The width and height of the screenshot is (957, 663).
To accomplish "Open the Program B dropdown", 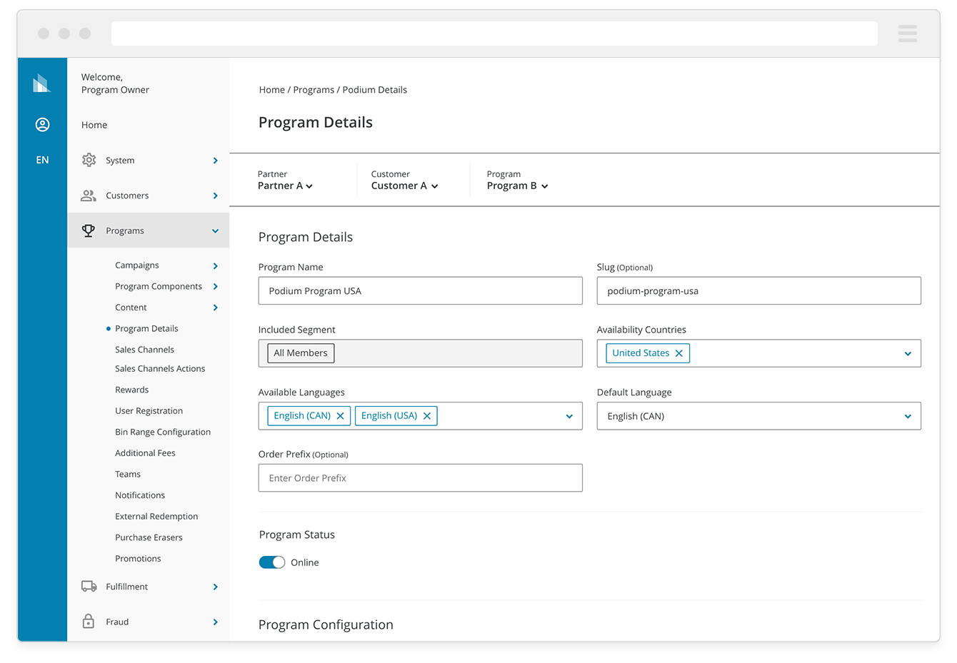I will pyautogui.click(x=517, y=186).
